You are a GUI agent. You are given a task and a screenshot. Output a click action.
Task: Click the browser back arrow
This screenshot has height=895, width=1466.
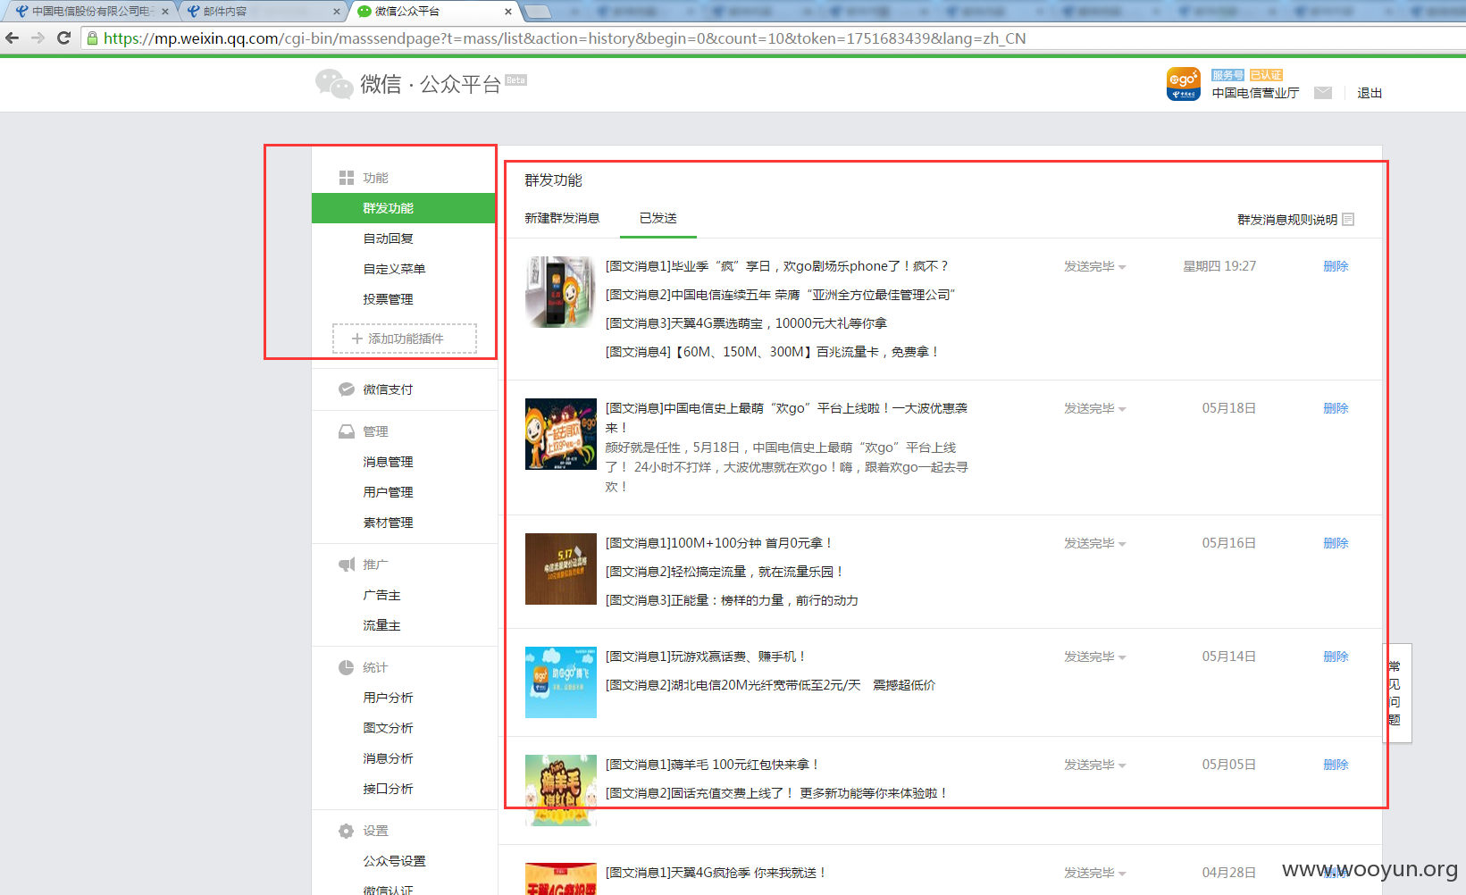pyautogui.click(x=13, y=38)
